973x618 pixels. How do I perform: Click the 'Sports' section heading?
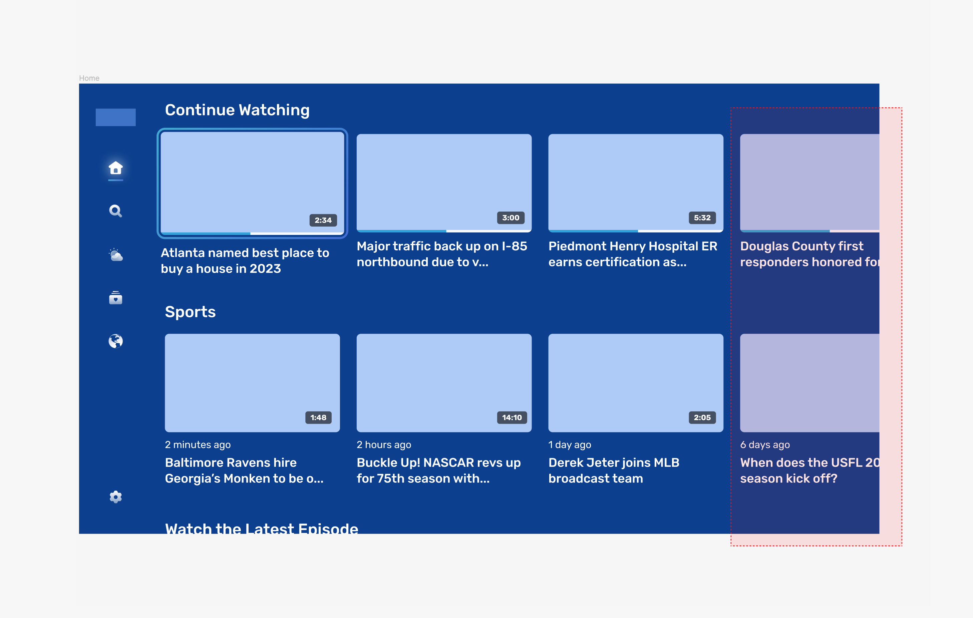pos(190,312)
